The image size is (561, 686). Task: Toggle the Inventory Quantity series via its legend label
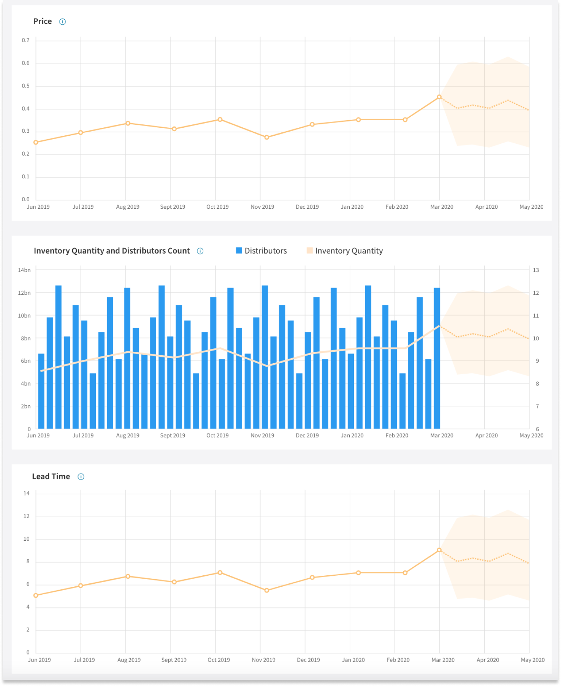349,251
